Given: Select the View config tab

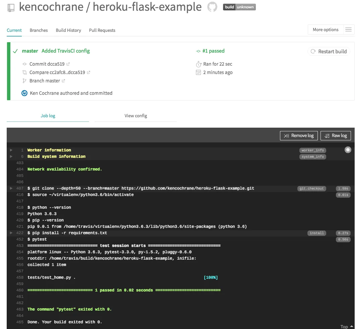Looking at the screenshot, I should pyautogui.click(x=136, y=116).
